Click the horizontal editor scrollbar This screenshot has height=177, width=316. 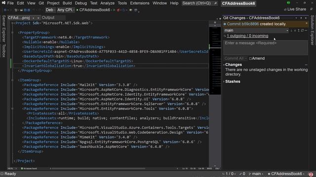99,168
